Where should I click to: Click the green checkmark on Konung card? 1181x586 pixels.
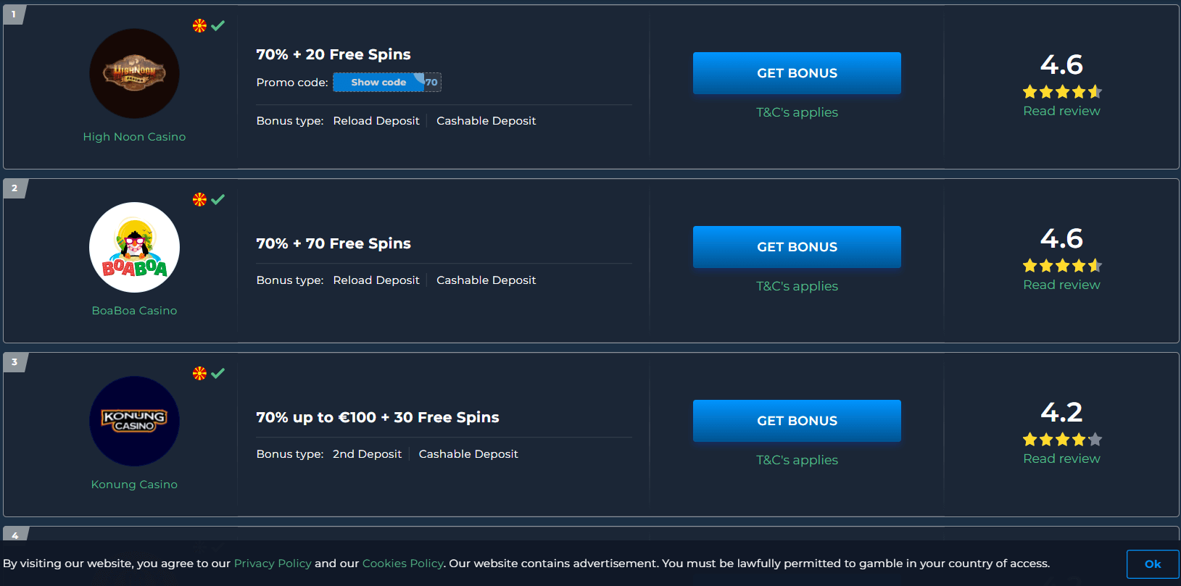[218, 373]
